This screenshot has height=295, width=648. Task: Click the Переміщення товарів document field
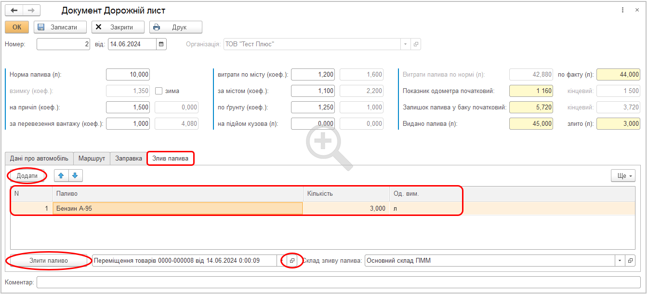185,261
